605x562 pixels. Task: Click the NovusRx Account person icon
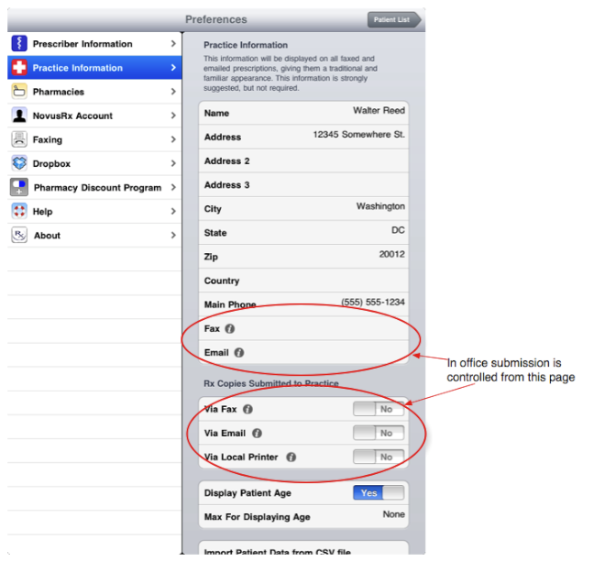tap(18, 116)
